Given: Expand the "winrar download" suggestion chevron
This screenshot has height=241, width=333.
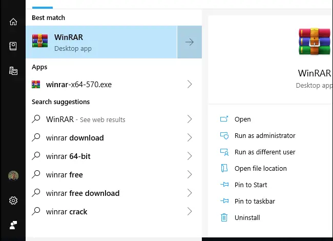Looking at the screenshot, I should (x=189, y=138).
